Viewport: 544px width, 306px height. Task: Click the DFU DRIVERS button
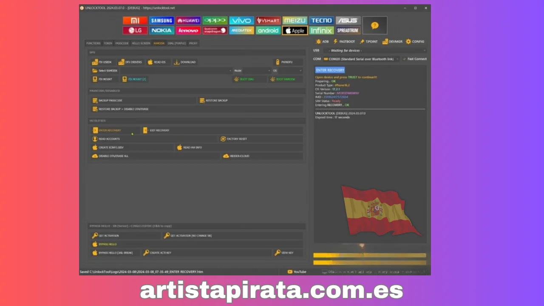(x=130, y=62)
